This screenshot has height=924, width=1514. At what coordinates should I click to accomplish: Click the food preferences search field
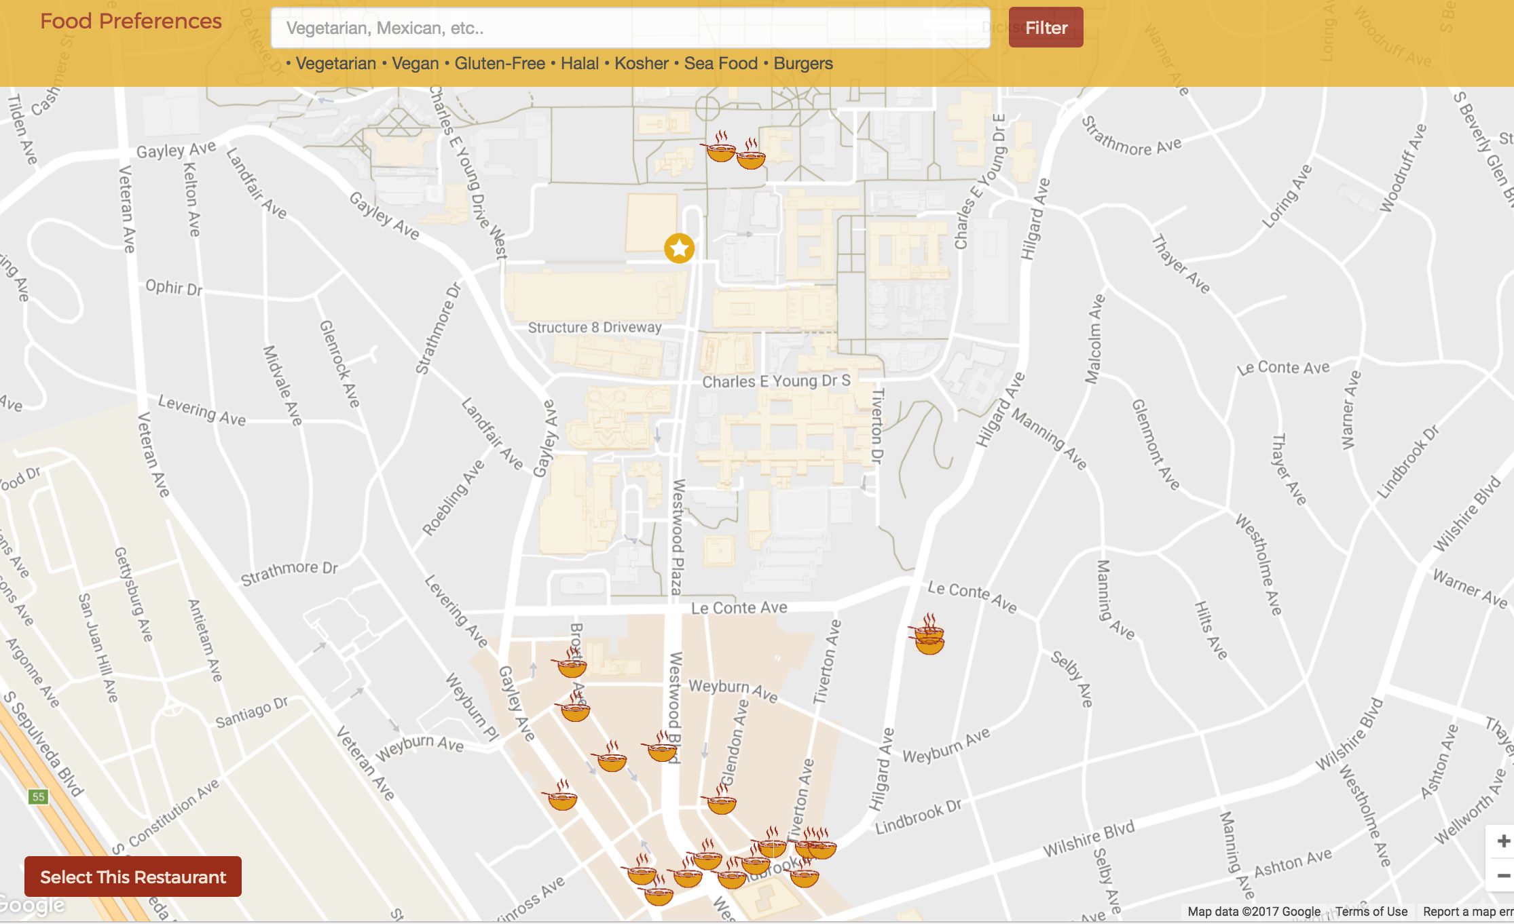point(630,28)
